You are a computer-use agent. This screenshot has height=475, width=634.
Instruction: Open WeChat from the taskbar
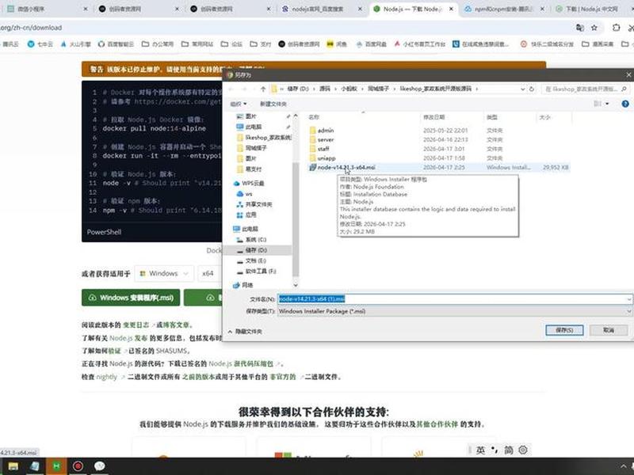100,466
